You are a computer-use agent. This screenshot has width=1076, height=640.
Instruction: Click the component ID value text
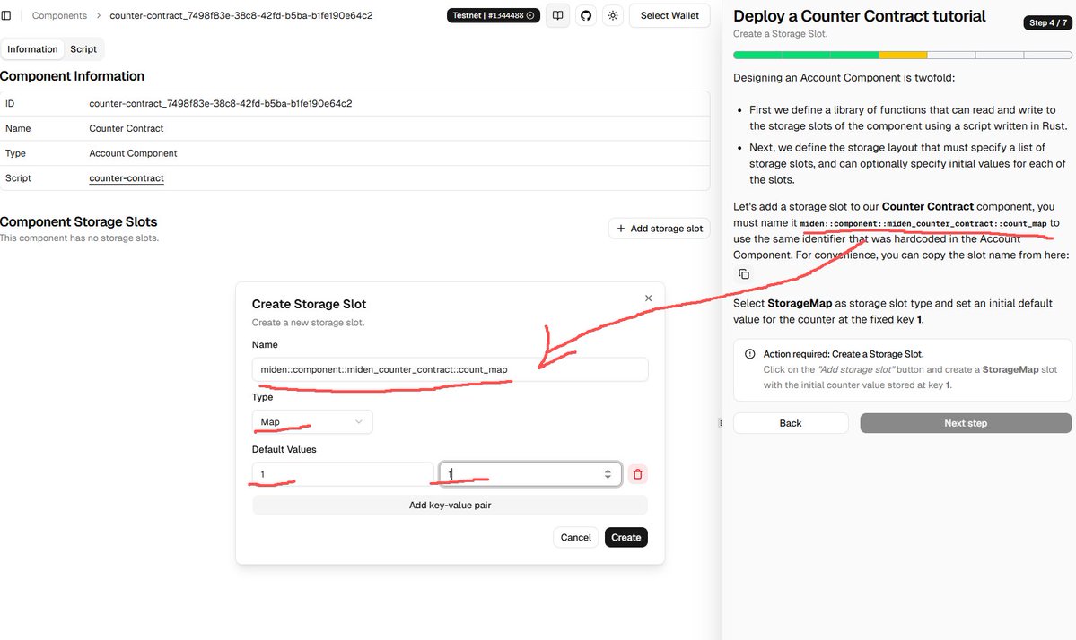pyautogui.click(x=220, y=103)
